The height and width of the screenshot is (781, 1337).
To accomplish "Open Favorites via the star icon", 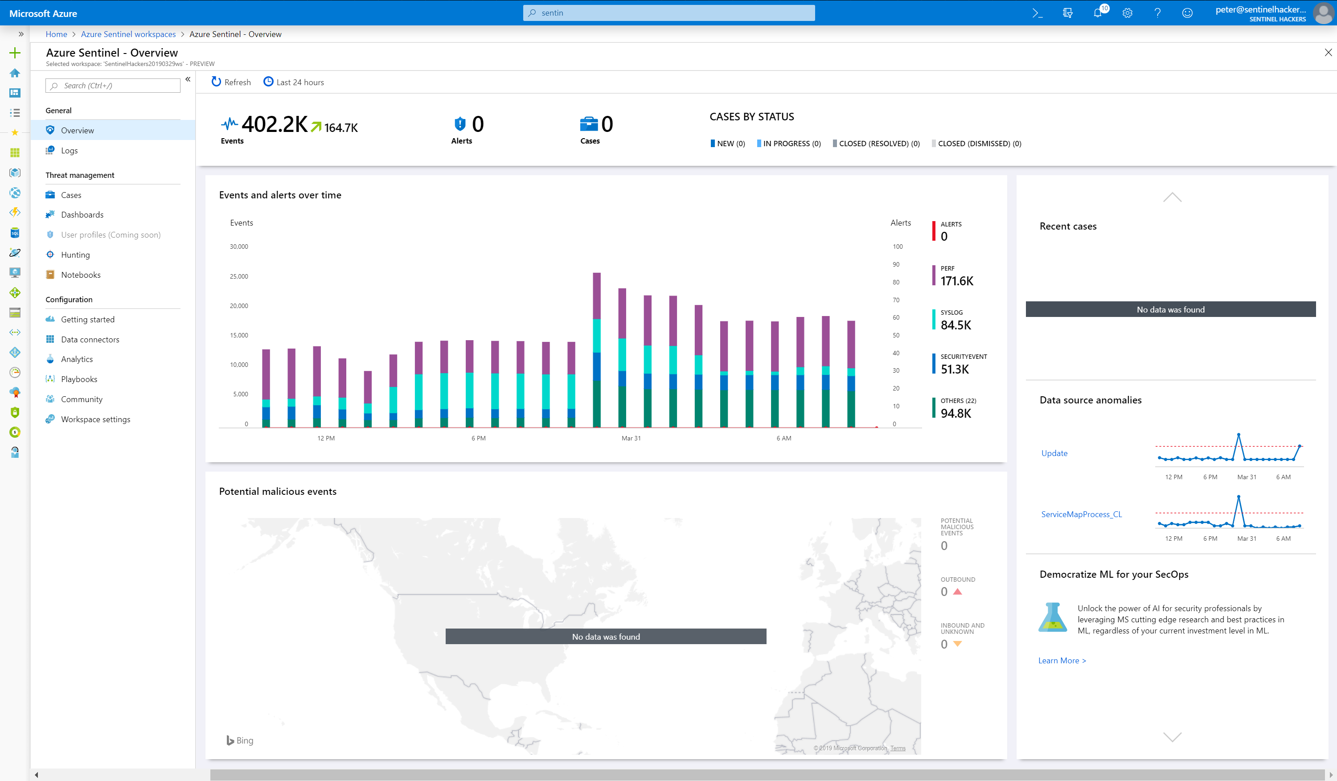I will [x=15, y=132].
